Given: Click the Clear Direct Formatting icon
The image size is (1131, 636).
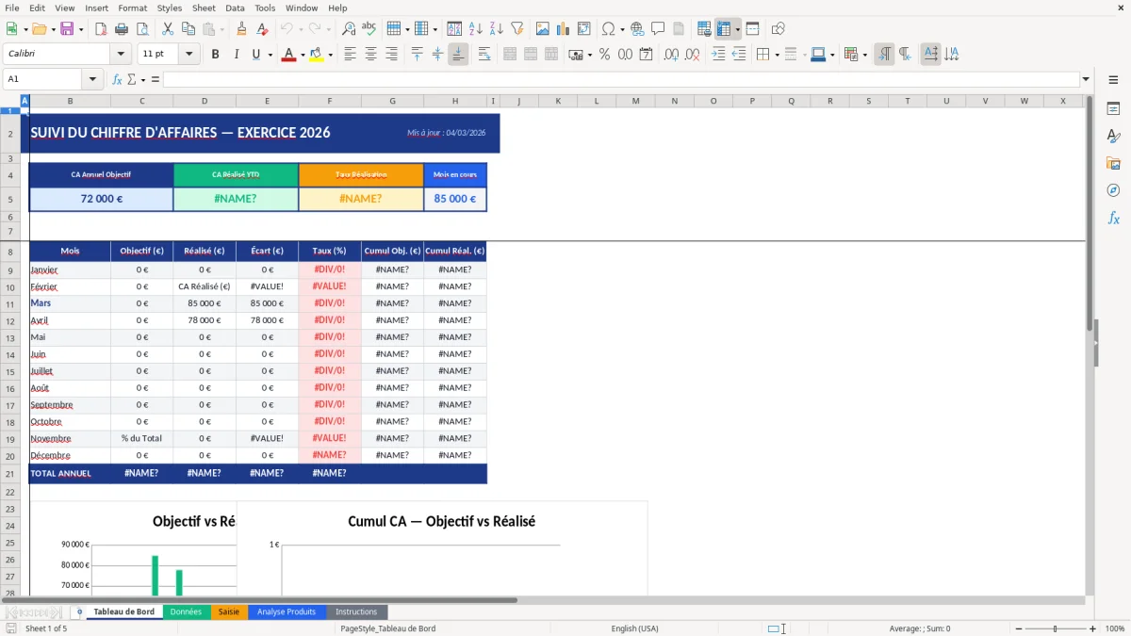Looking at the screenshot, I should [x=262, y=29].
